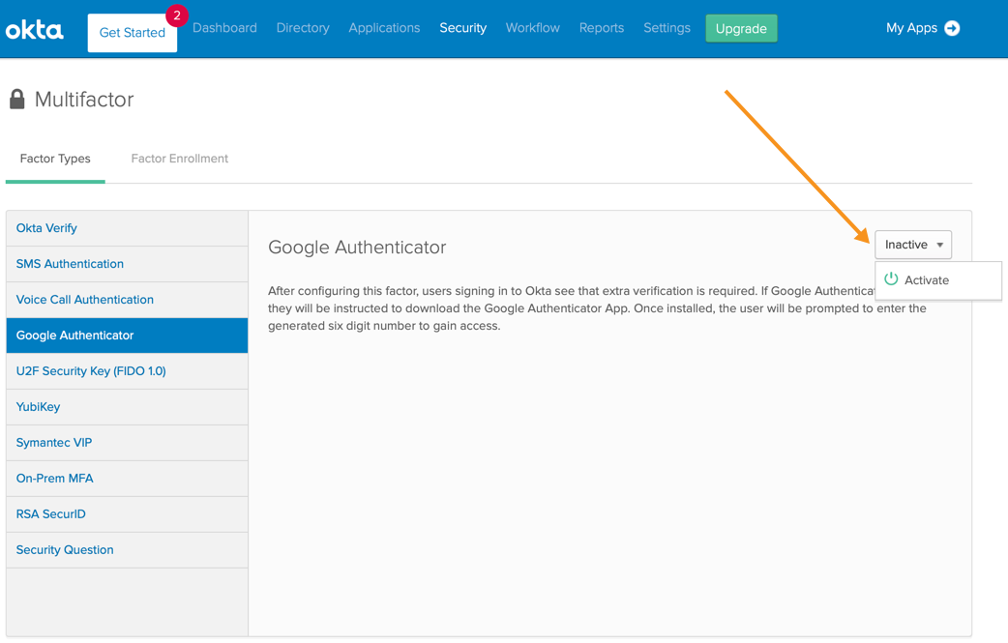Screen dimensions: 1008x643
Task: Select the Factor Types tab
Action: [x=55, y=159]
